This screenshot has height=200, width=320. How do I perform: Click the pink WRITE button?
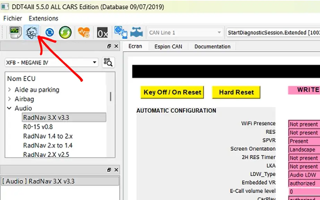(304, 90)
